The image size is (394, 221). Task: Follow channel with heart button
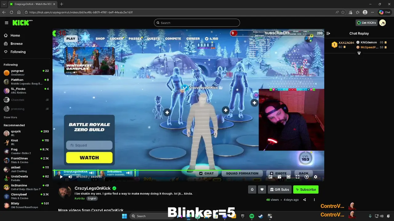pyautogui.click(x=262, y=189)
